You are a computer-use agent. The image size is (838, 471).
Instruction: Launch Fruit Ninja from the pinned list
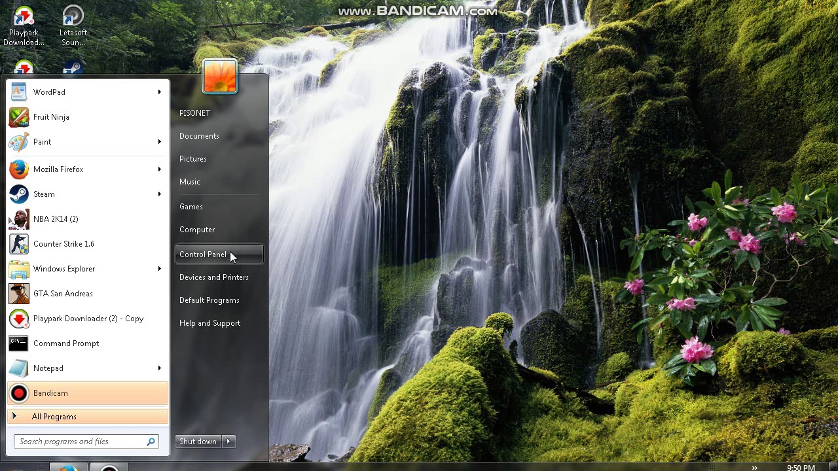88,117
